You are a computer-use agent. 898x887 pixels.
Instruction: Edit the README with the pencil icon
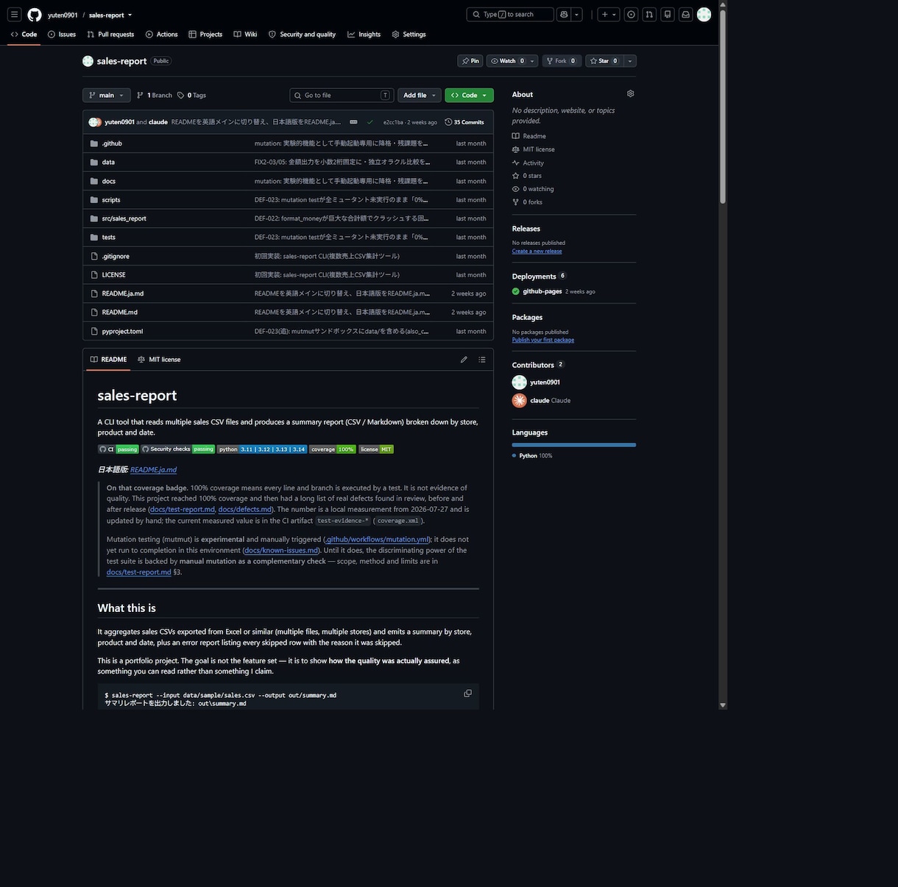click(x=464, y=360)
